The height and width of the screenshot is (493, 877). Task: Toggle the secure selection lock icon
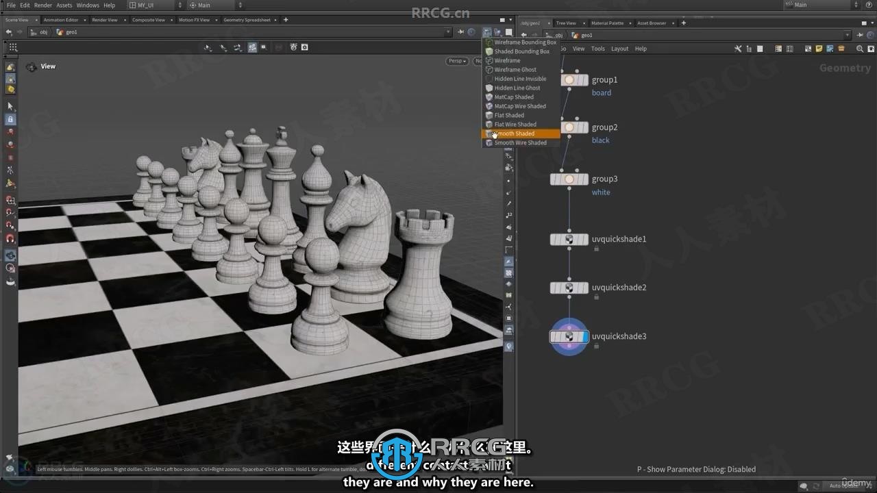point(10,119)
